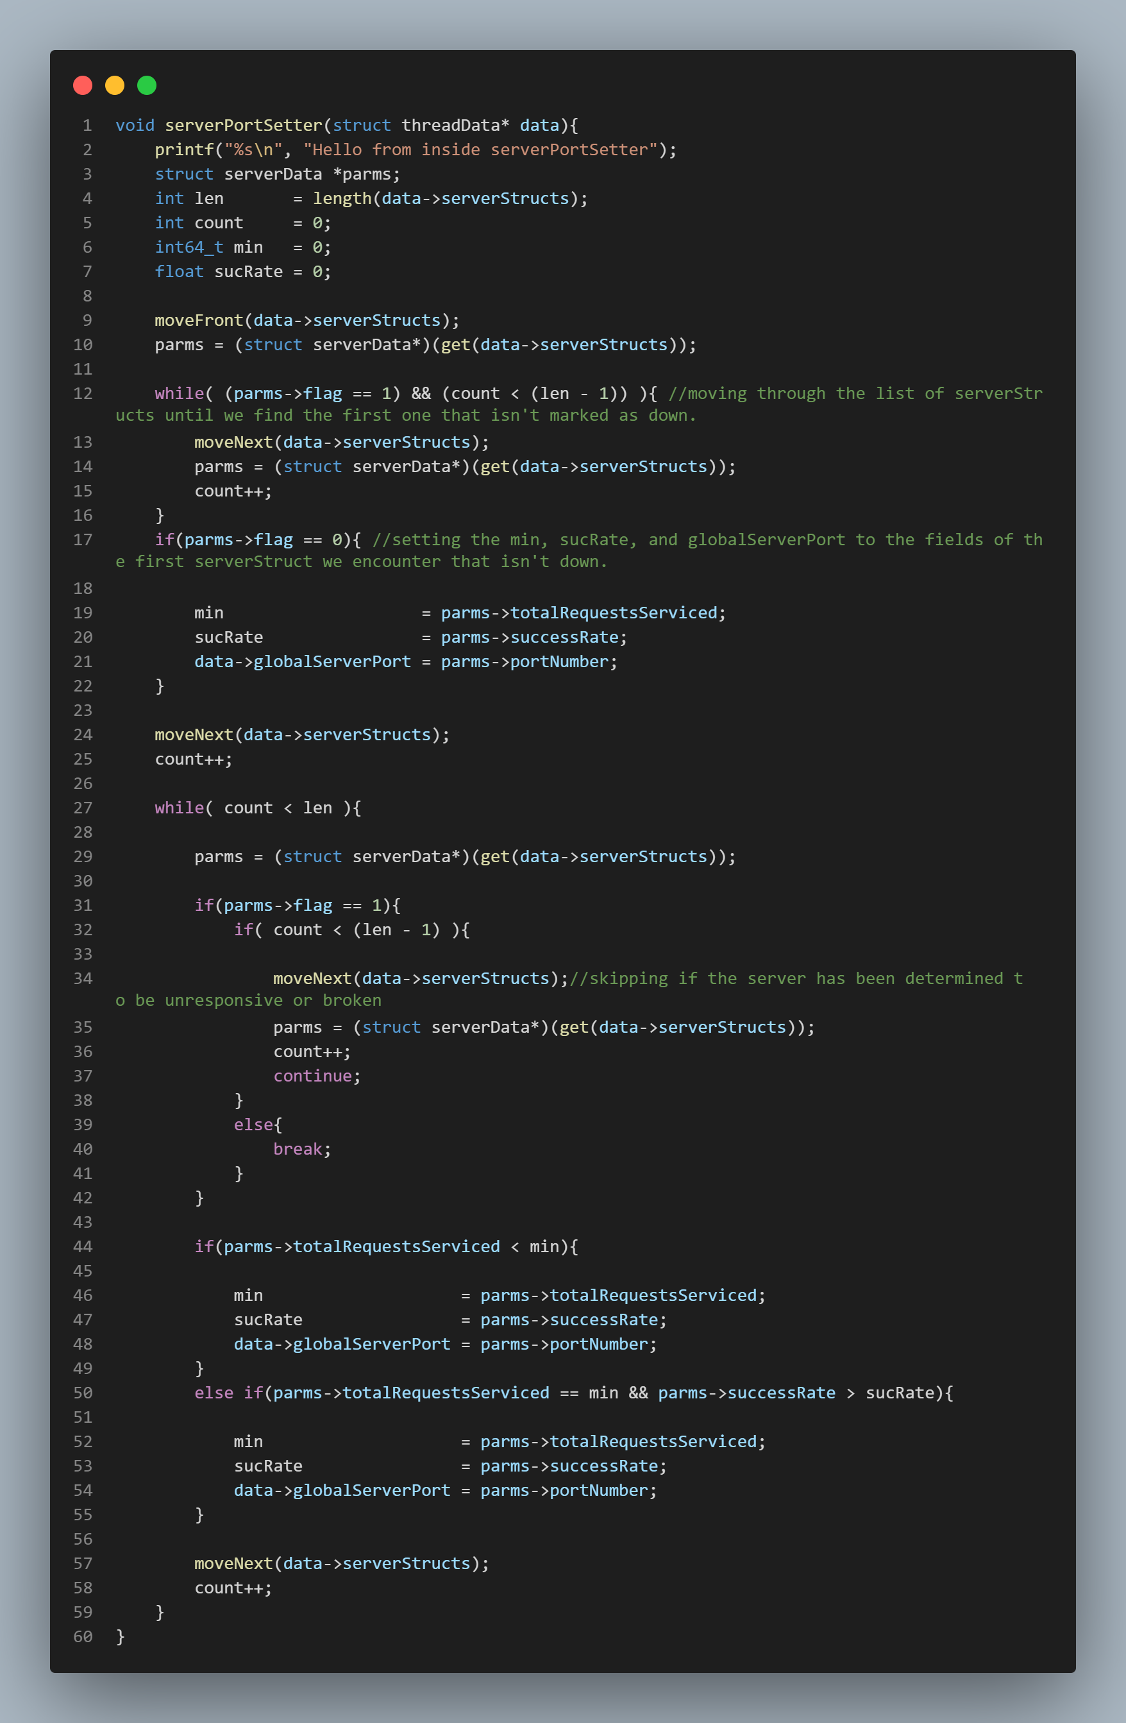Click the red close dot
The width and height of the screenshot is (1126, 1723).
[x=83, y=85]
